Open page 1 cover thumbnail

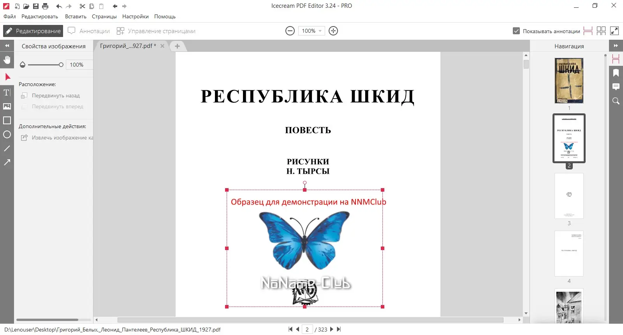pos(569,81)
